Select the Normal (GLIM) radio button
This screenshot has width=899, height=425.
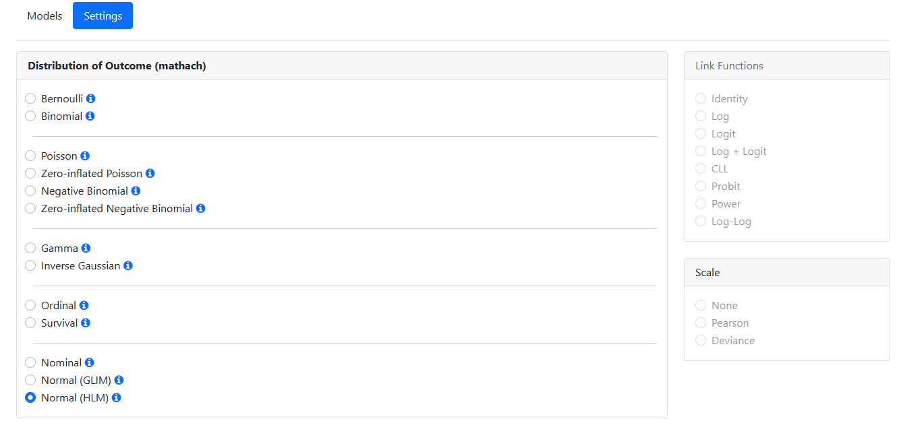30,381
